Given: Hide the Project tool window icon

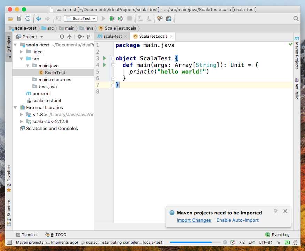Looking at the screenshot, I should tap(89, 37).
